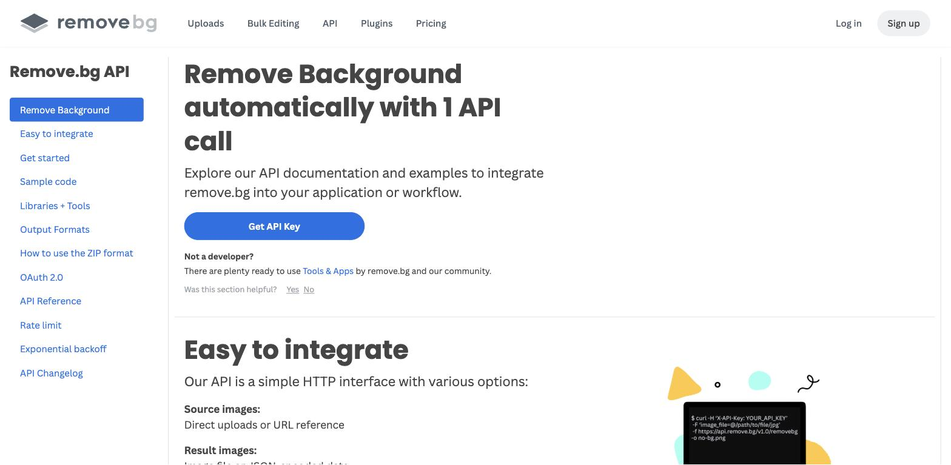Answer Yes to section helpful question

point(292,289)
